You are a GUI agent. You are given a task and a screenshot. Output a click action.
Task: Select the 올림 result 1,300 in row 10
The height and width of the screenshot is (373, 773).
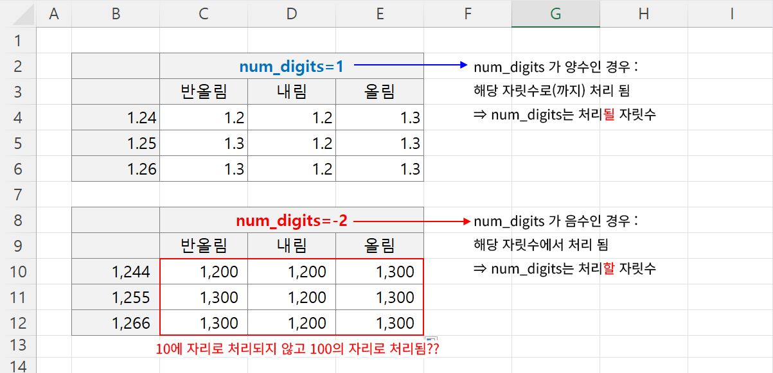(x=380, y=272)
